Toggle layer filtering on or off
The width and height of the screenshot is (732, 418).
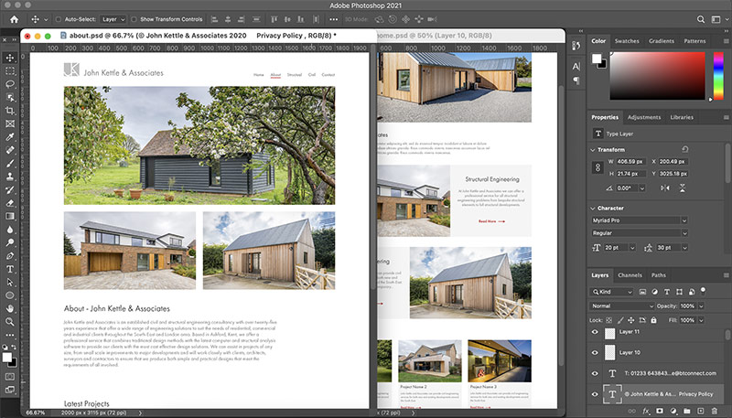tap(703, 291)
